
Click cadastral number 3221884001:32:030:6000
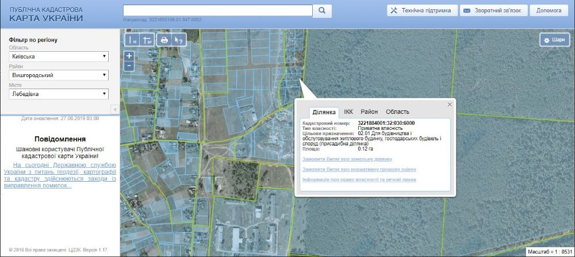point(386,123)
